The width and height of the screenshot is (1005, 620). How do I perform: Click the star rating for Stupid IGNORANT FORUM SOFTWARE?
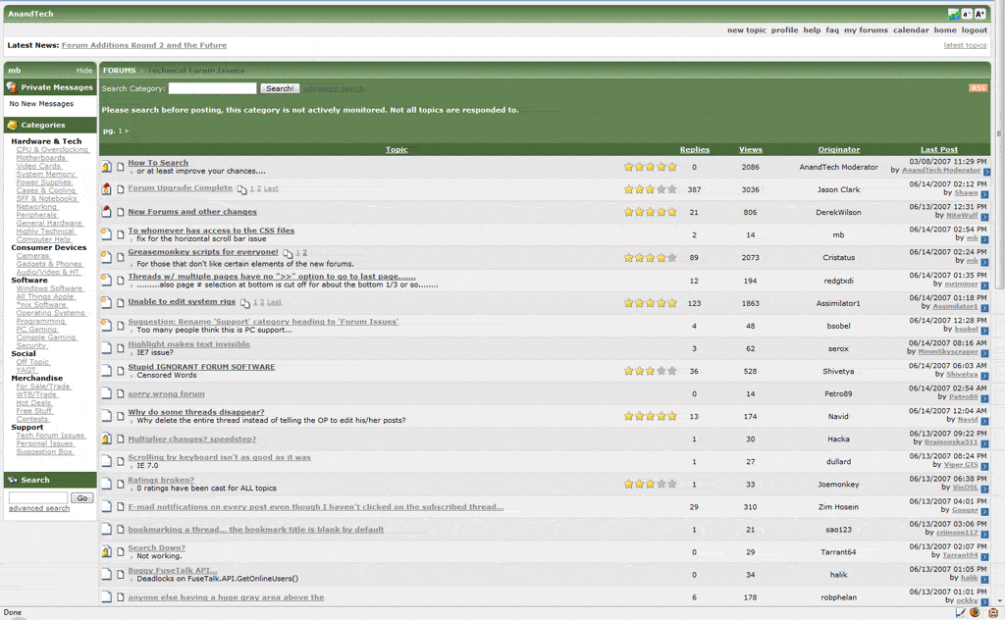point(651,371)
